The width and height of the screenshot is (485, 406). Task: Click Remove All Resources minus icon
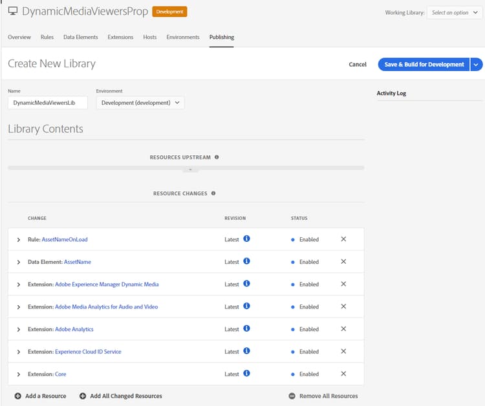coord(292,396)
